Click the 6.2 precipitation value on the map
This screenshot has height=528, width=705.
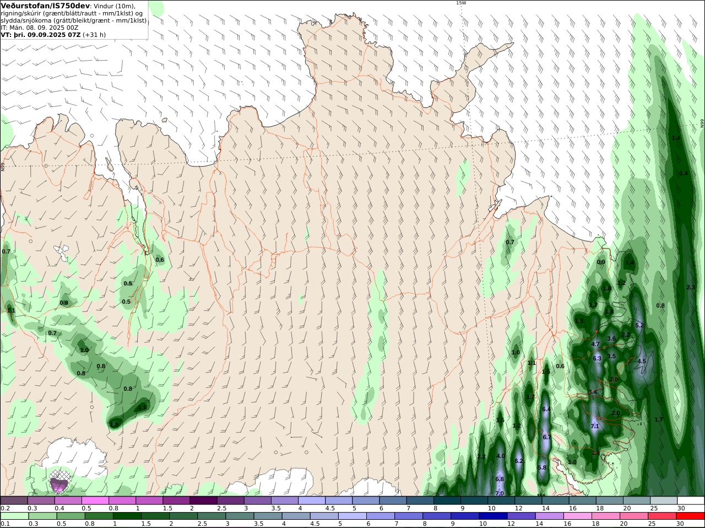[x=519, y=461]
